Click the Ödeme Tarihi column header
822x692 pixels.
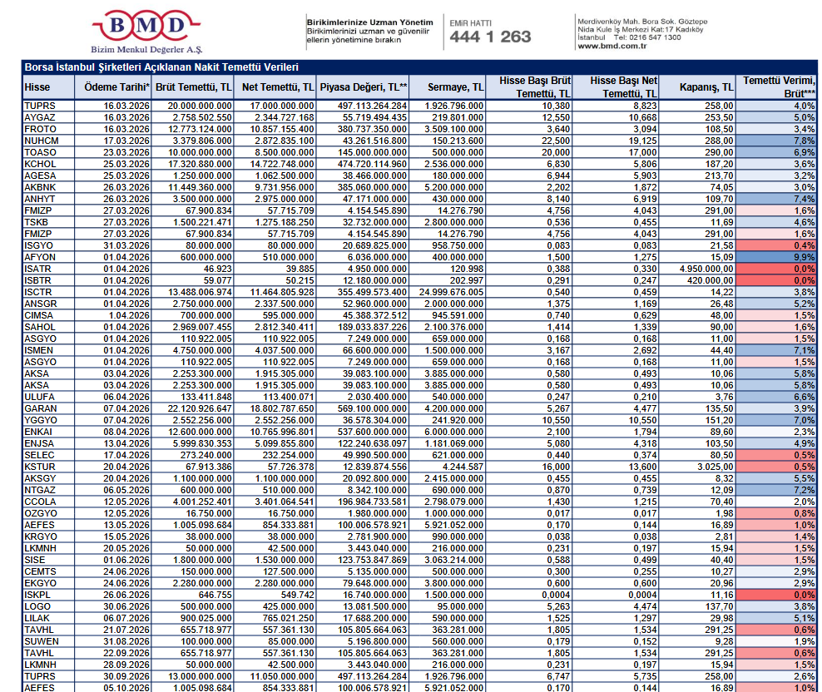113,87
